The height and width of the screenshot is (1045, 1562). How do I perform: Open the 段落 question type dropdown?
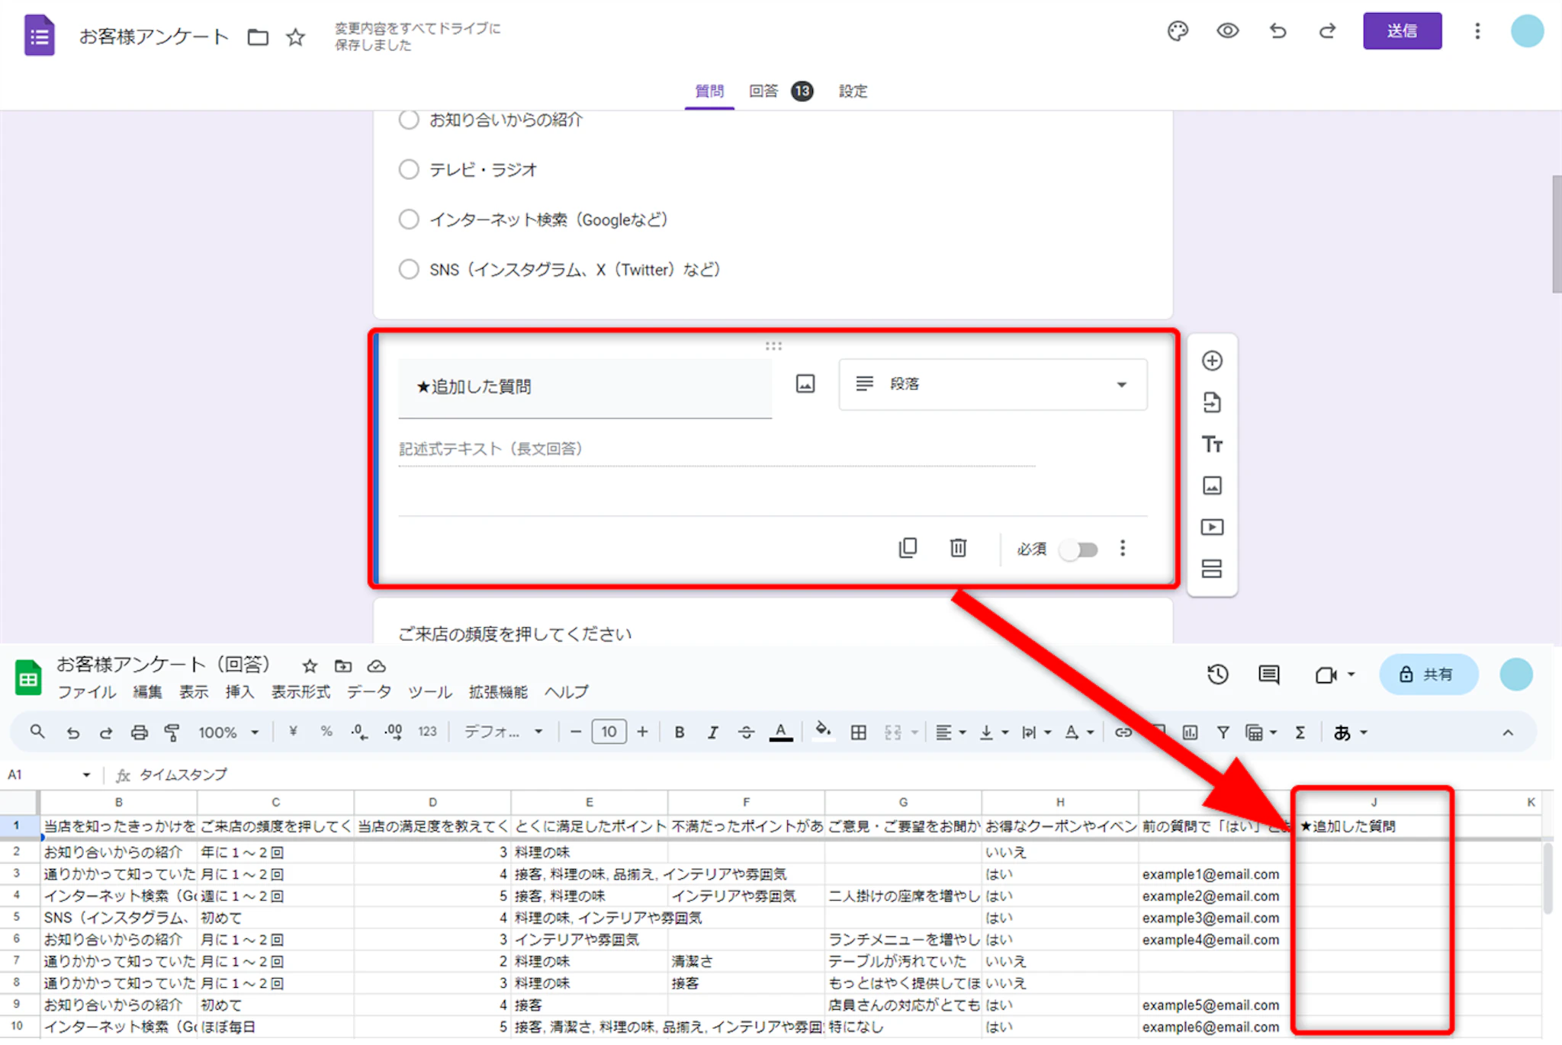(992, 384)
